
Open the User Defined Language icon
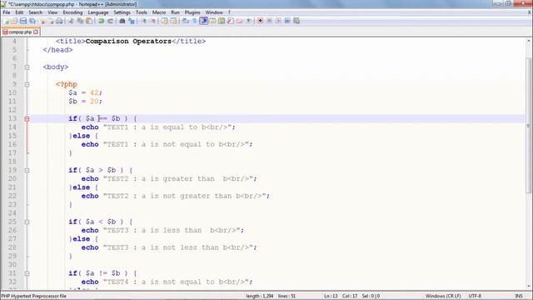pos(212,21)
